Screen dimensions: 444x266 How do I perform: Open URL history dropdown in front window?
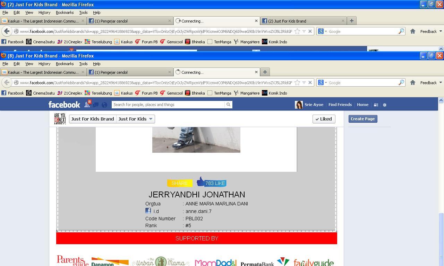click(304, 83)
